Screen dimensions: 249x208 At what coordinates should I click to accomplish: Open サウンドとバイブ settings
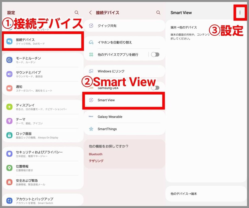tap(43, 74)
